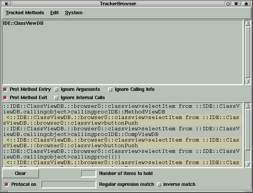Toggle Prot Method Exit checkbox
This screenshot has width=253, height=193.
pyautogui.click(x=5, y=98)
